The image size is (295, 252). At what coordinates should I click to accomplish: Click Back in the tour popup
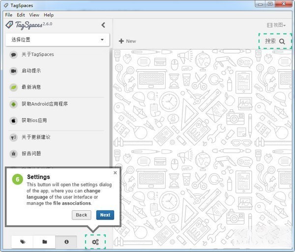click(x=82, y=215)
